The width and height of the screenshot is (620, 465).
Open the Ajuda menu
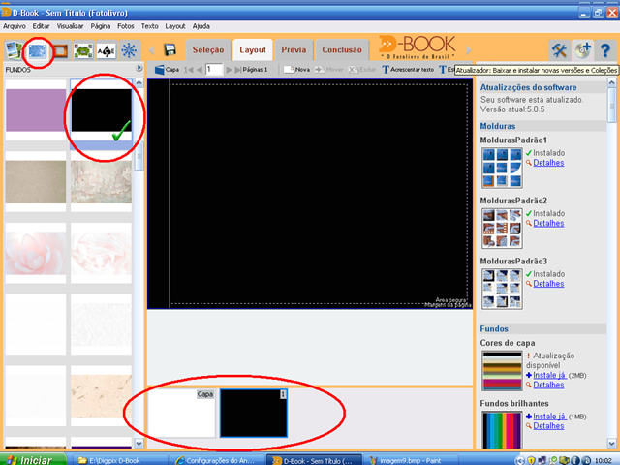coord(201,26)
